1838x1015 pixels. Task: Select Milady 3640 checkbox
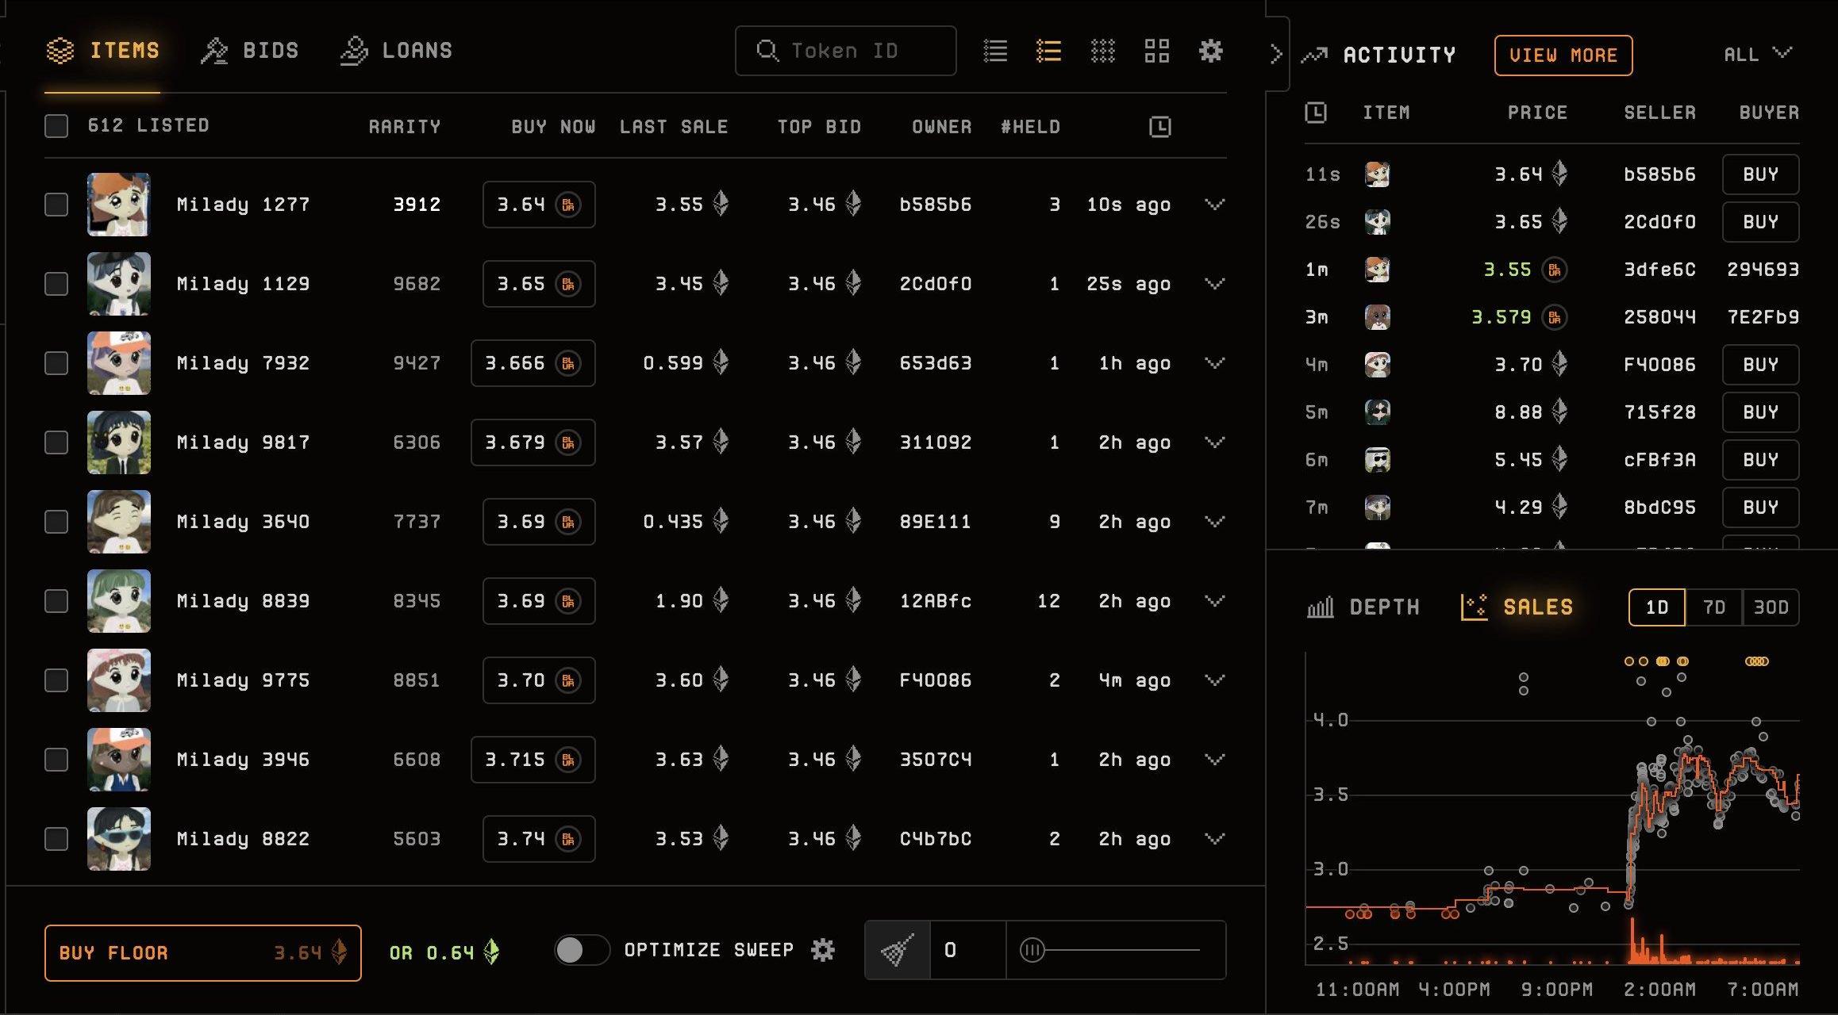coord(56,522)
